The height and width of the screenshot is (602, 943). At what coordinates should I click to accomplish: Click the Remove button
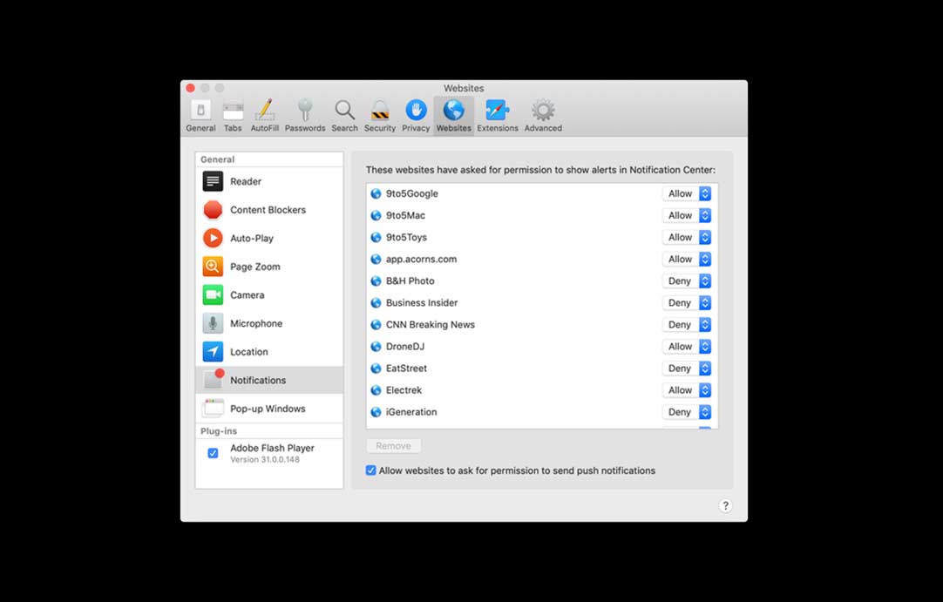click(x=393, y=446)
